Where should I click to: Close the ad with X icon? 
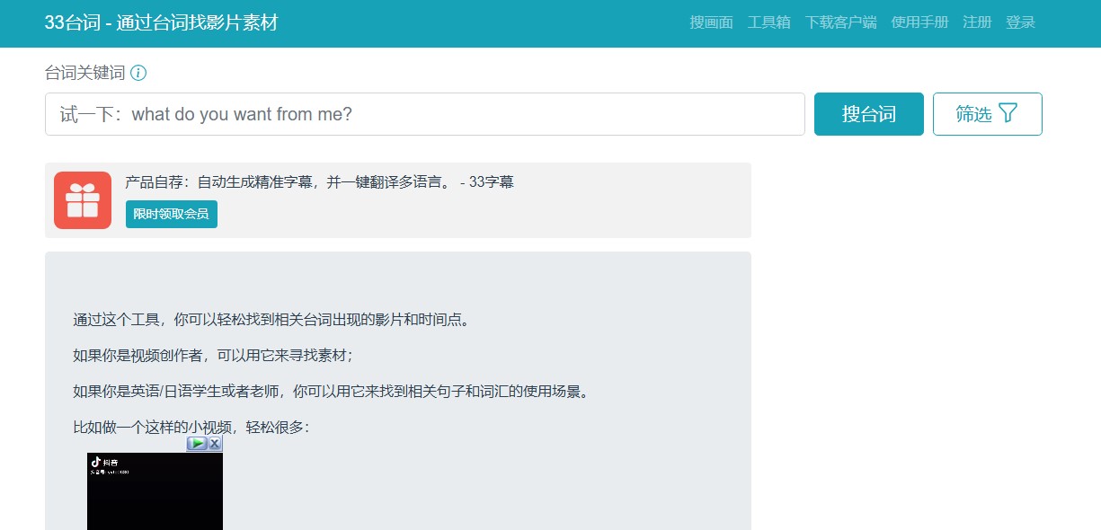[215, 444]
